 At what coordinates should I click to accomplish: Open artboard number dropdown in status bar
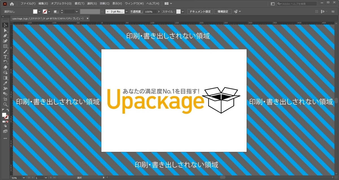(x=45, y=178)
